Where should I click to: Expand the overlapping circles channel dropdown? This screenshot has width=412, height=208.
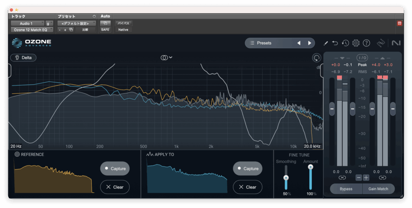pyautogui.click(x=166, y=57)
